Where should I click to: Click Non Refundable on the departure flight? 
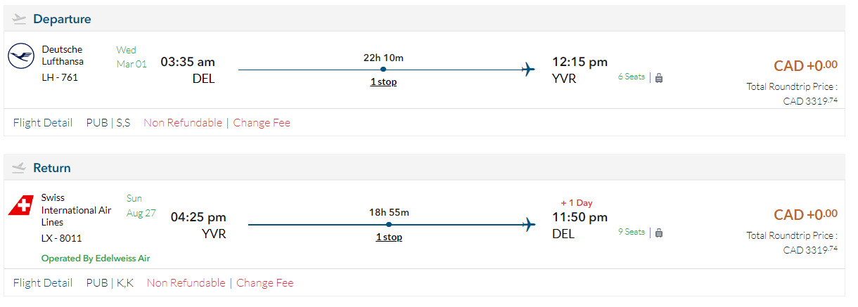pyautogui.click(x=183, y=123)
